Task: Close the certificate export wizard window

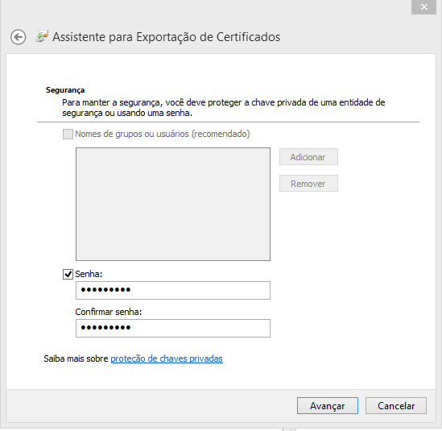Action: pyautogui.click(x=423, y=7)
